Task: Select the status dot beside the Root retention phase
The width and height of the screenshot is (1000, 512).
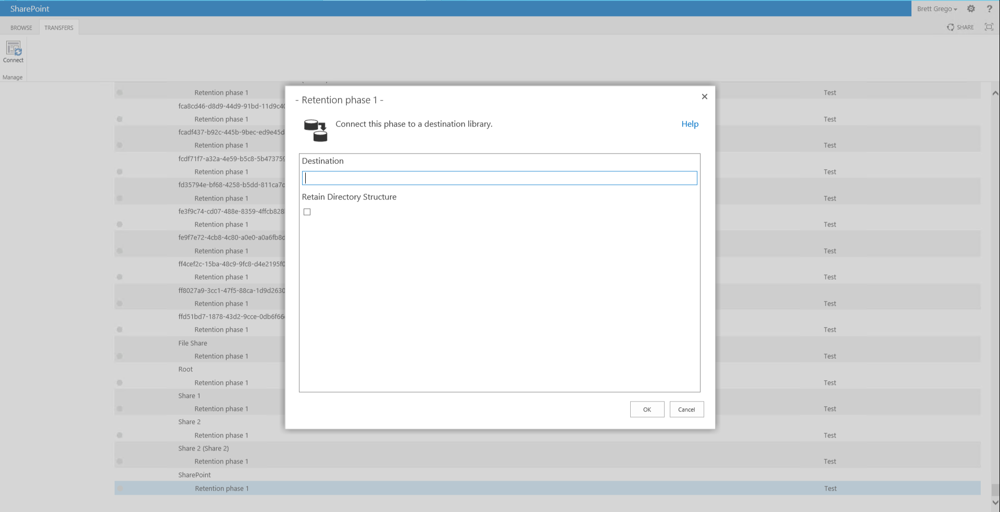Action: [120, 383]
